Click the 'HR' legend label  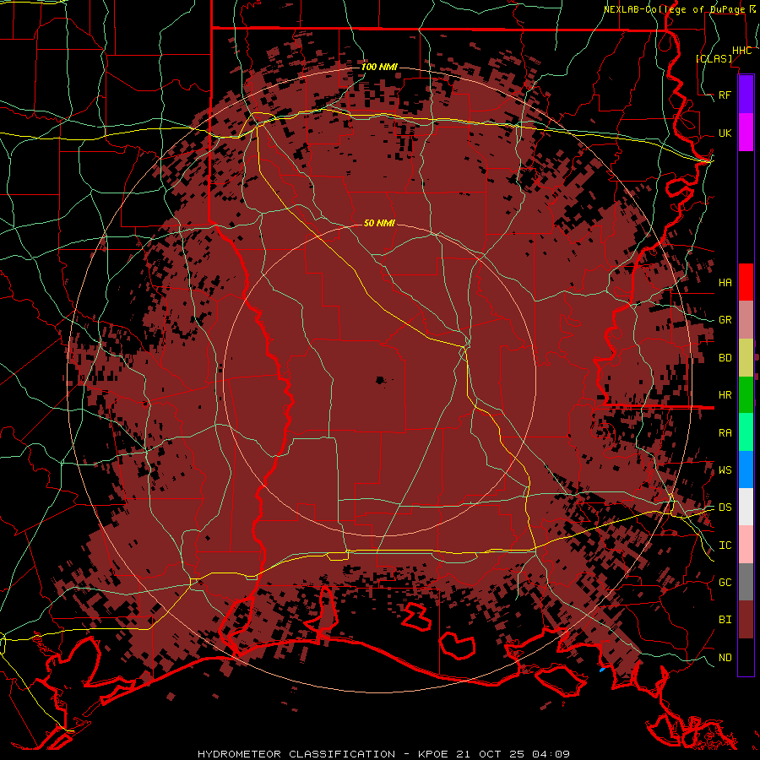coord(725,395)
